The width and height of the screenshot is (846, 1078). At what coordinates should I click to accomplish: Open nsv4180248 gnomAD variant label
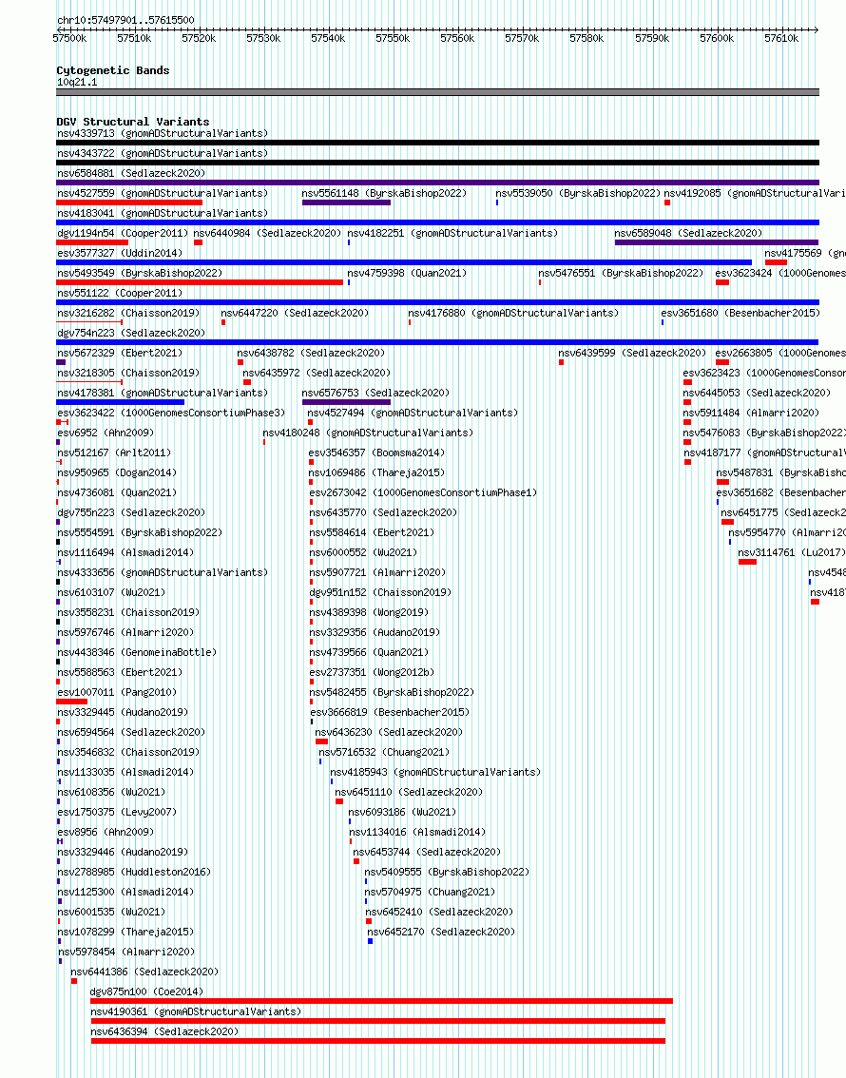pyautogui.click(x=369, y=433)
